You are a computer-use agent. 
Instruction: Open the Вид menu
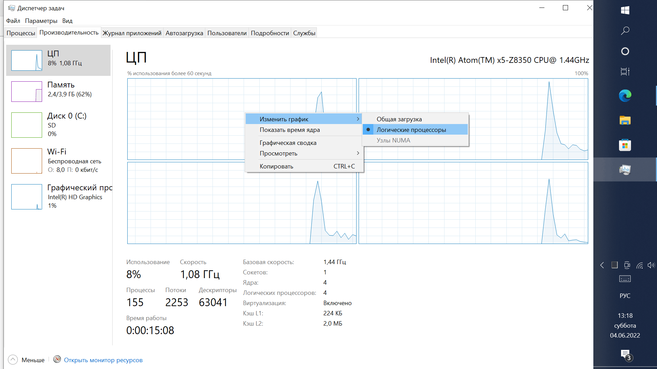click(67, 21)
